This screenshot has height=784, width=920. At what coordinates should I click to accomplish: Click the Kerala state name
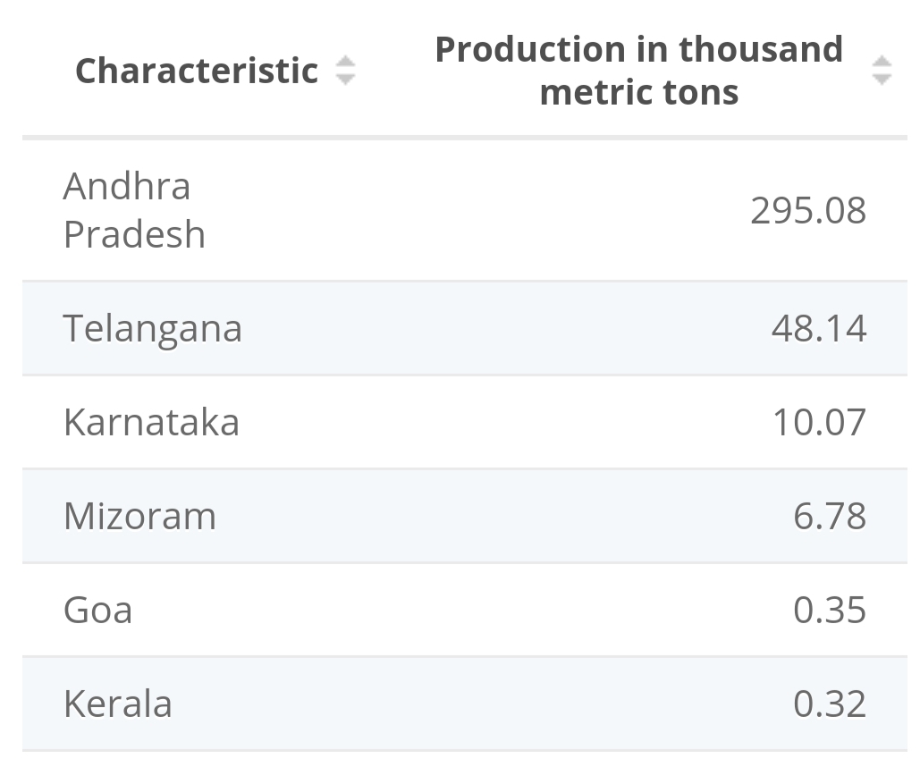click(x=118, y=704)
